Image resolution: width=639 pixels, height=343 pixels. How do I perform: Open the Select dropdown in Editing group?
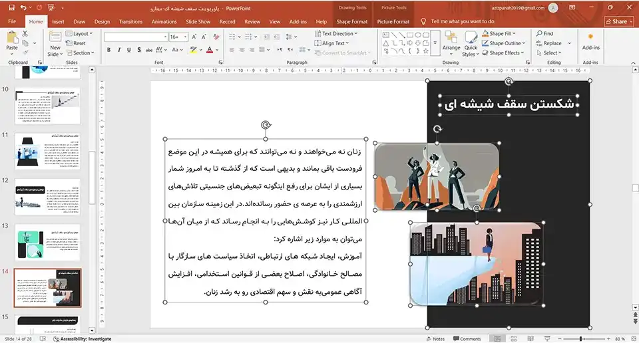coord(549,53)
